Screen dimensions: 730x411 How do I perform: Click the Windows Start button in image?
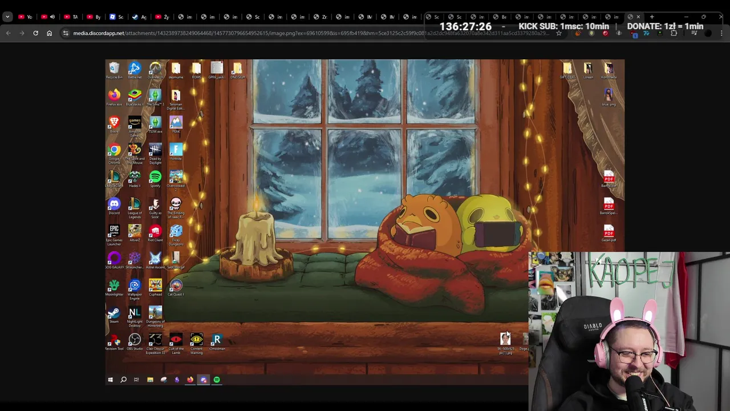click(111, 380)
